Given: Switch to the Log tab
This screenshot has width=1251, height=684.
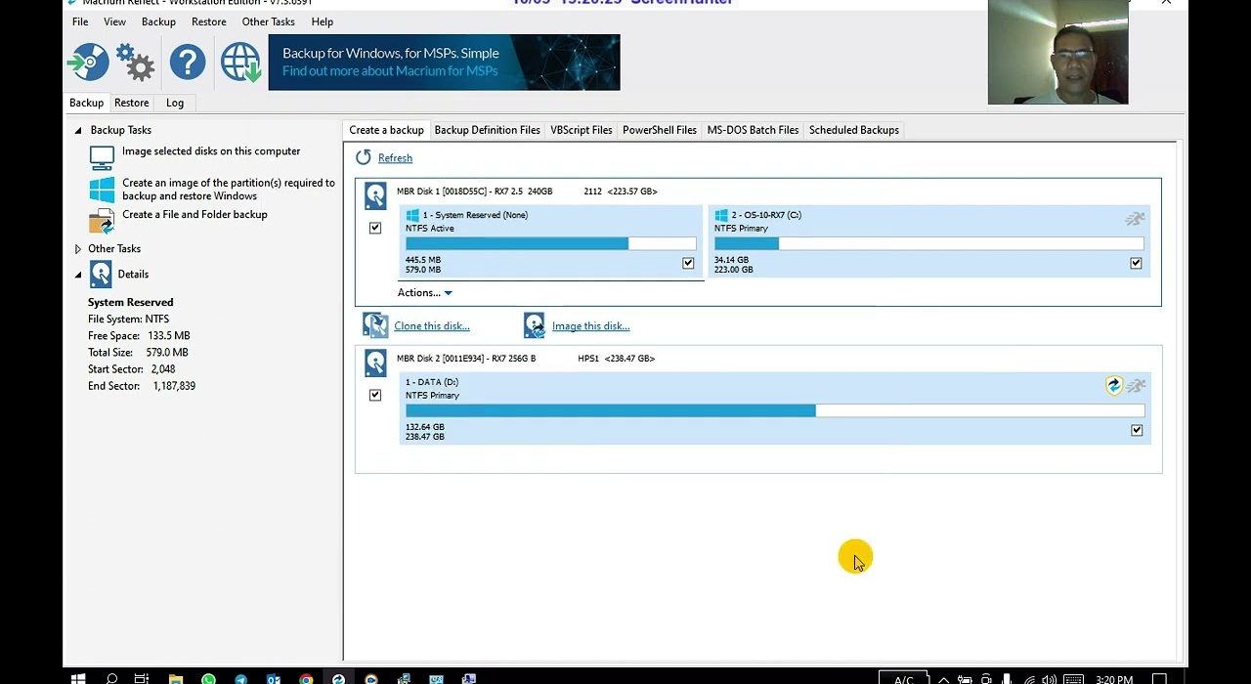Looking at the screenshot, I should pos(175,103).
